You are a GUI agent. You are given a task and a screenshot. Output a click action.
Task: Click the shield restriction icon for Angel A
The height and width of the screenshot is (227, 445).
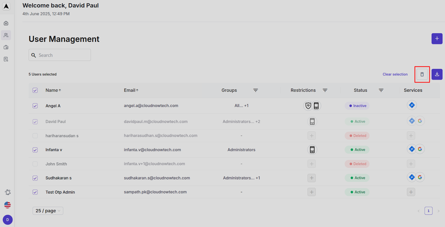tap(308, 106)
